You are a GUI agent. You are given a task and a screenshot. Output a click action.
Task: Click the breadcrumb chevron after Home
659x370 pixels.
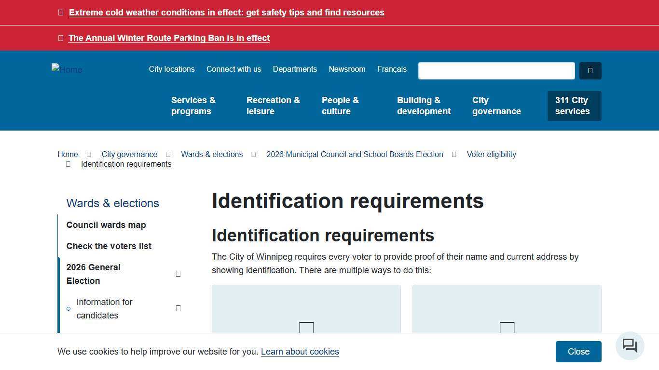click(89, 154)
